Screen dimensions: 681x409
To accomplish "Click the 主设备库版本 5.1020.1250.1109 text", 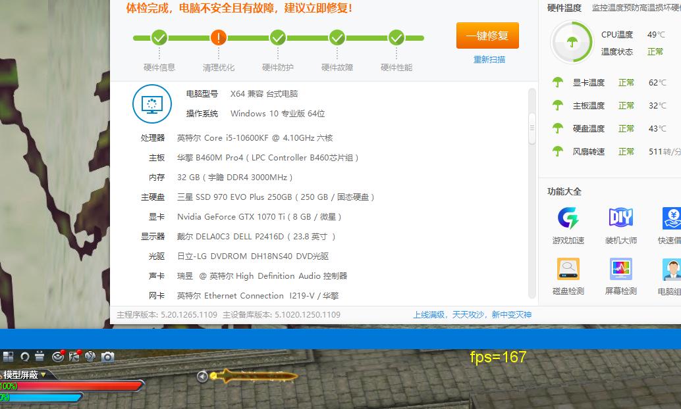I will [281, 314].
